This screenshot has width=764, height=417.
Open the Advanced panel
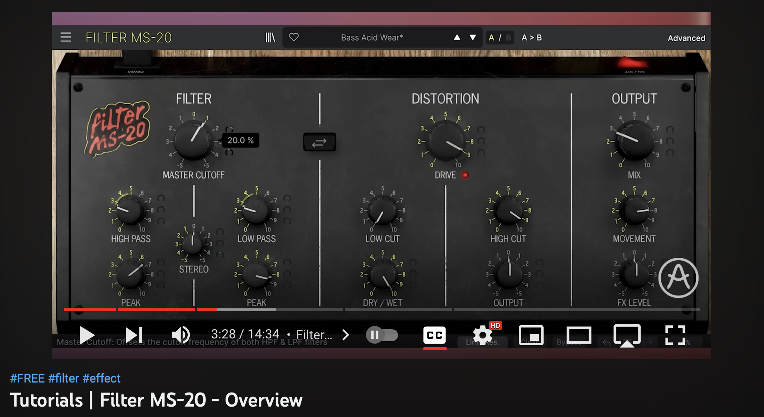tap(686, 37)
